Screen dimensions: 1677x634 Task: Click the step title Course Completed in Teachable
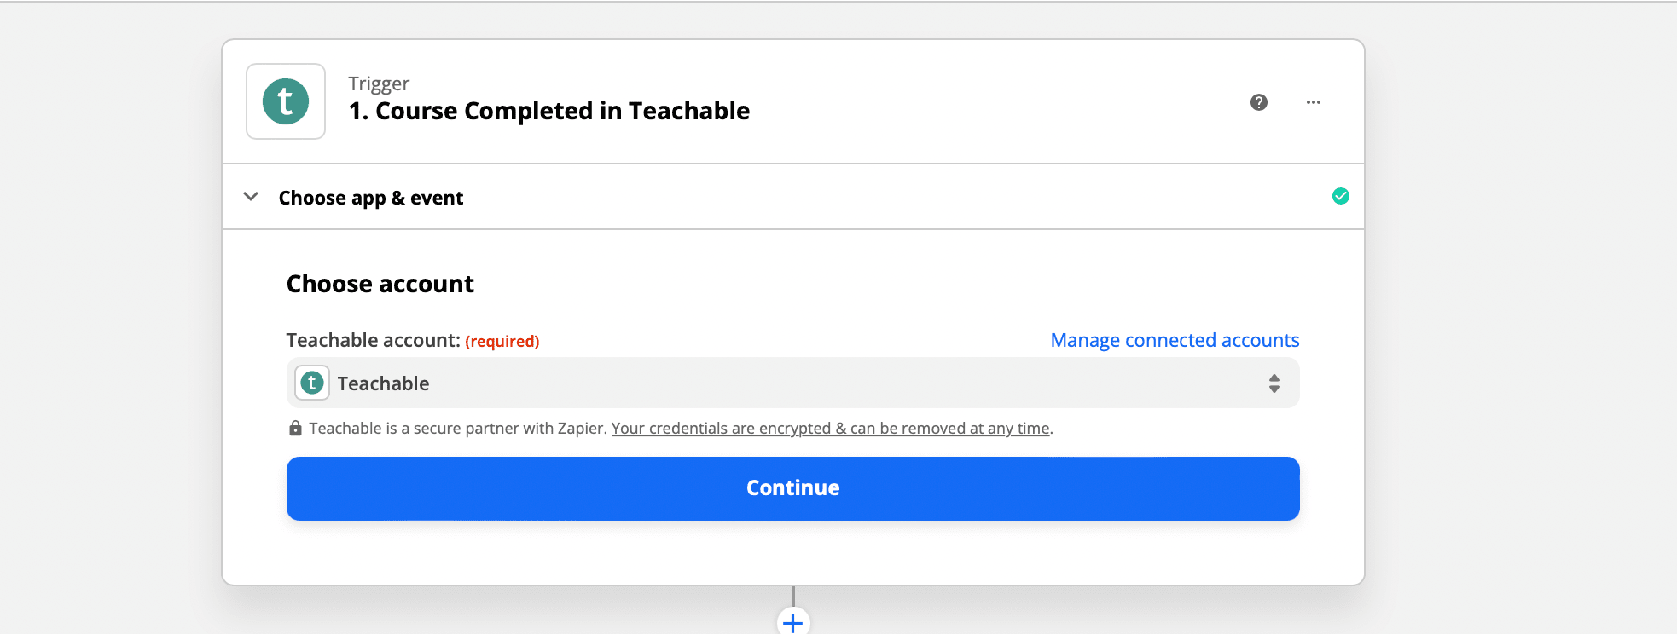point(548,111)
